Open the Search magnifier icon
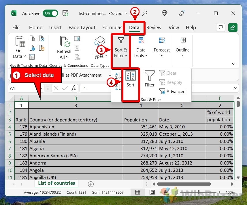 (145, 13)
